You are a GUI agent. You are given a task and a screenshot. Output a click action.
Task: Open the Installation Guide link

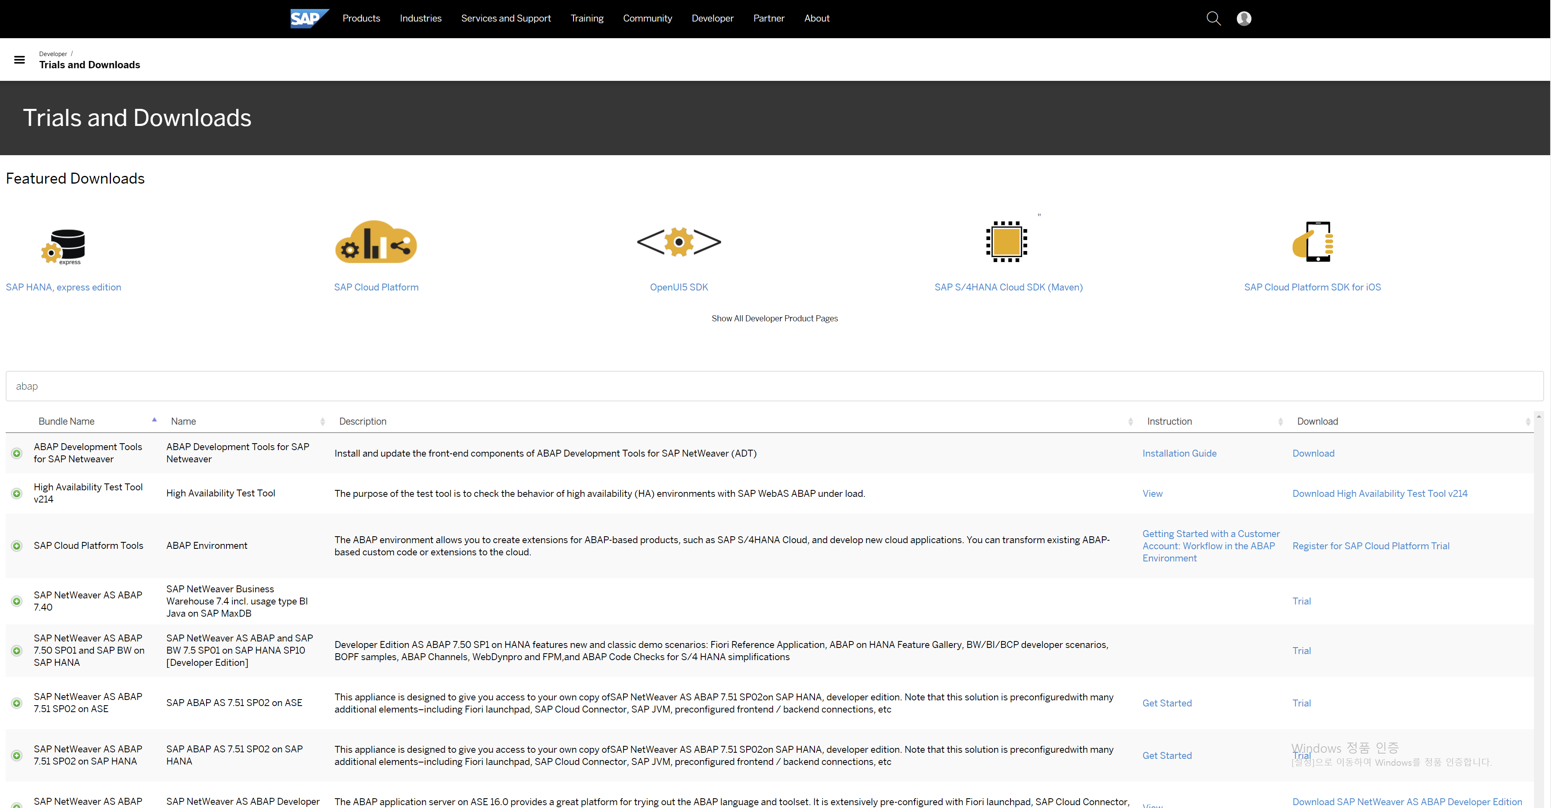point(1179,453)
